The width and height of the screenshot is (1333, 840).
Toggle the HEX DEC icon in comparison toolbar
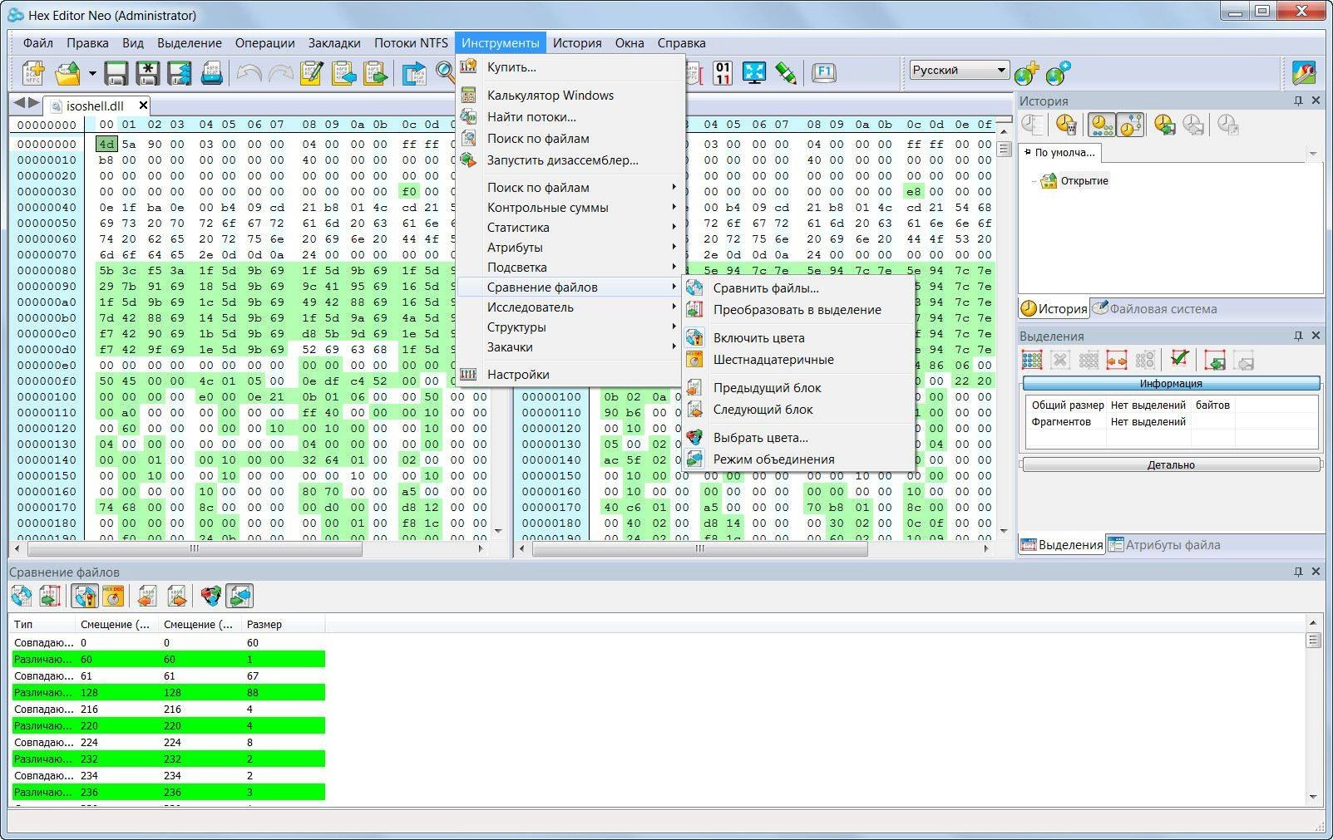pyautogui.click(x=113, y=596)
